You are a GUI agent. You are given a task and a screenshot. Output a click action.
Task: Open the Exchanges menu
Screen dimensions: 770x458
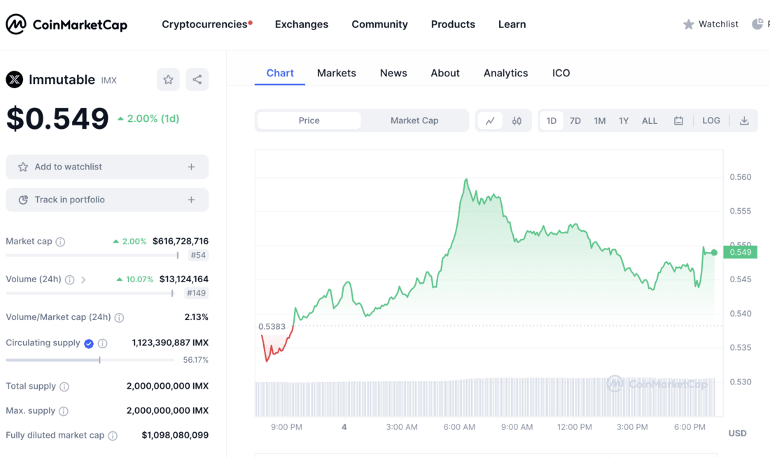coord(302,25)
